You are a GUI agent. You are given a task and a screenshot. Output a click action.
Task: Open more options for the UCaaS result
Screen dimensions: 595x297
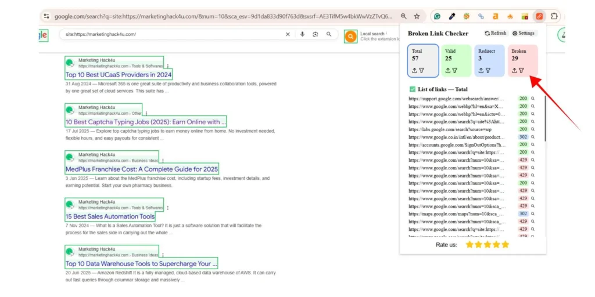pos(168,66)
